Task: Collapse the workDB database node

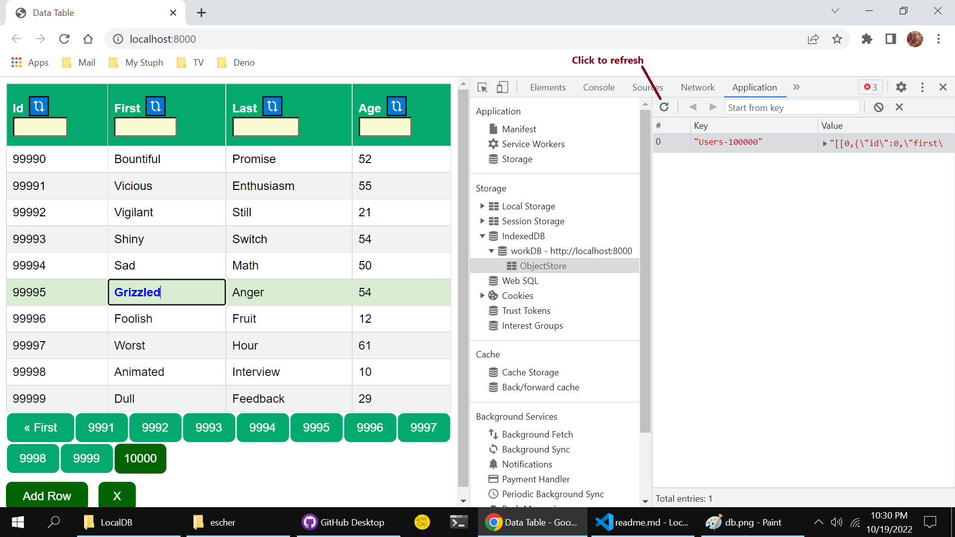Action: click(x=491, y=251)
